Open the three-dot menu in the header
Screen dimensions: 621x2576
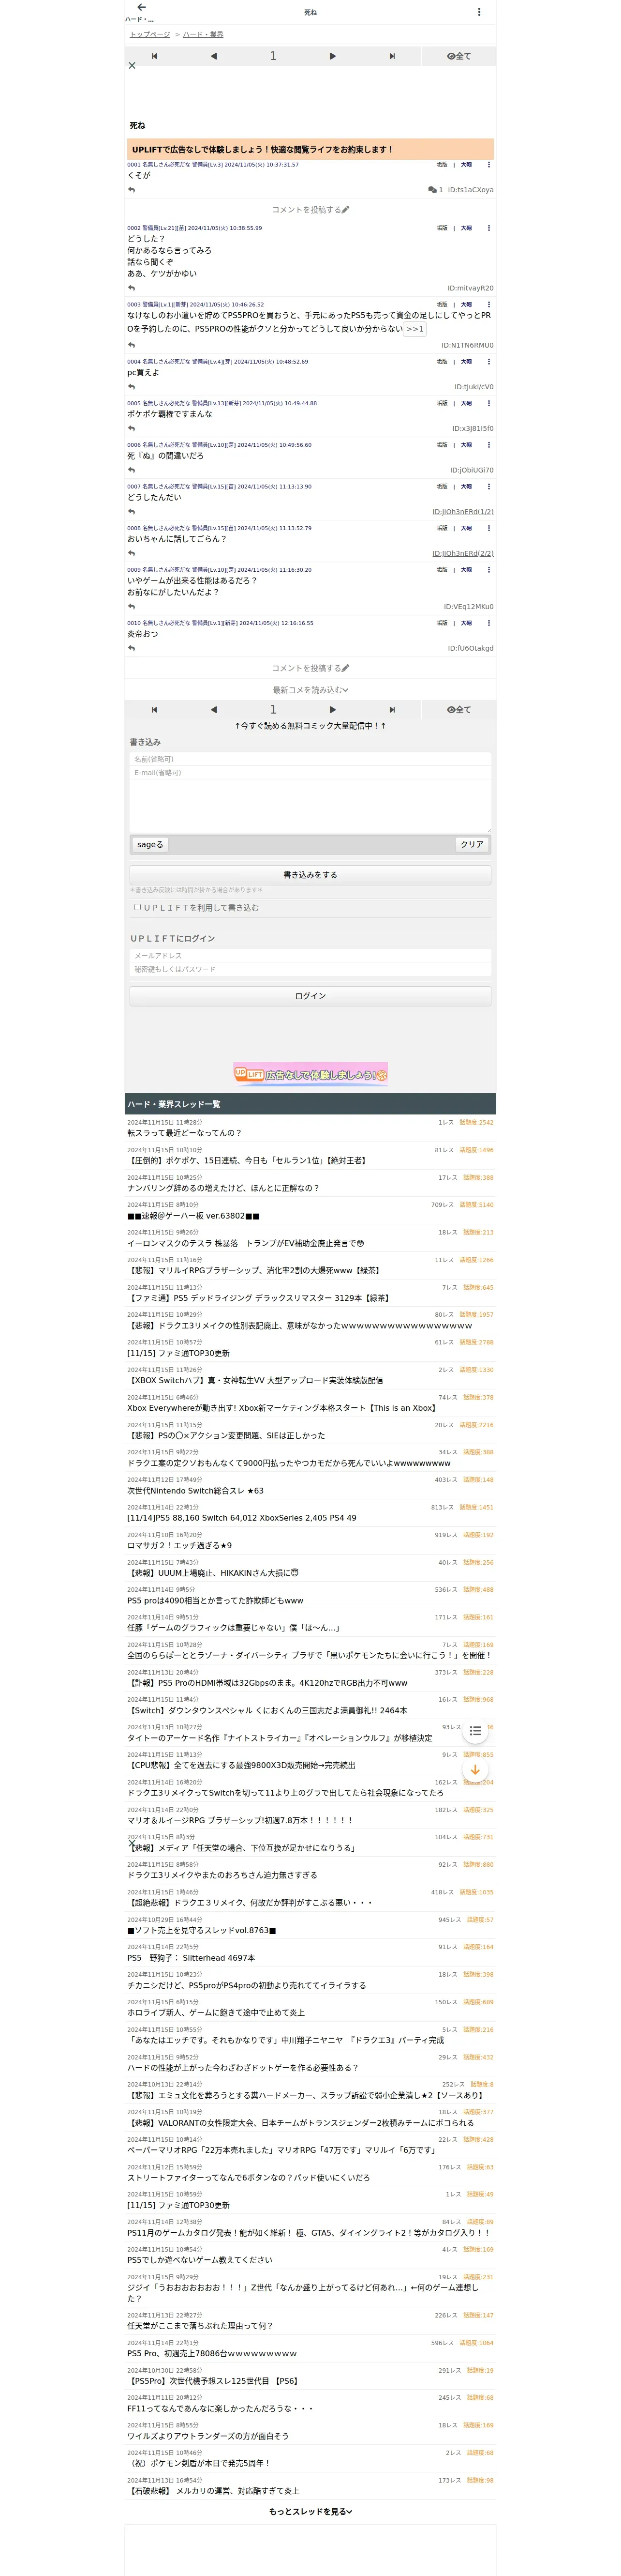(x=479, y=12)
